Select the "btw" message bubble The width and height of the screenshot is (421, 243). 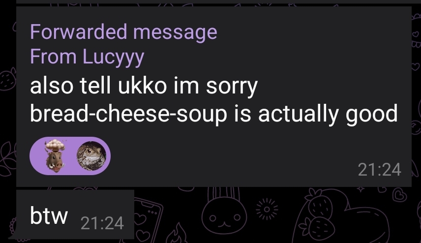75,214
